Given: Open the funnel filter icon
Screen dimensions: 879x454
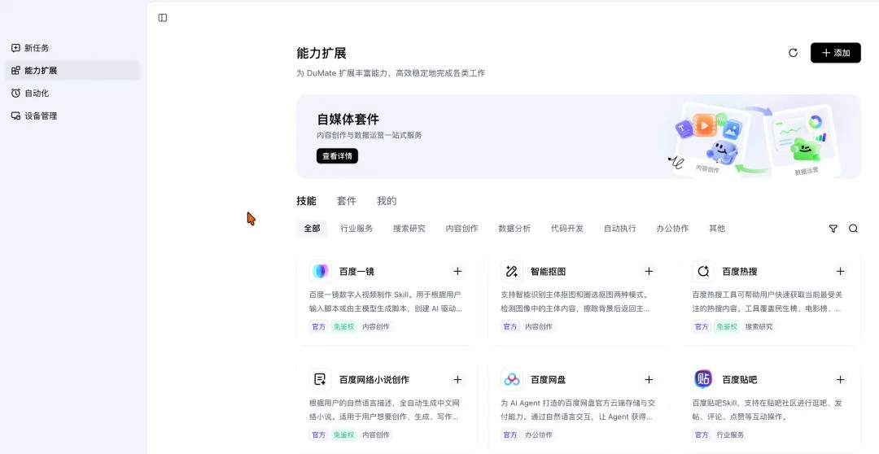Looking at the screenshot, I should coord(833,228).
